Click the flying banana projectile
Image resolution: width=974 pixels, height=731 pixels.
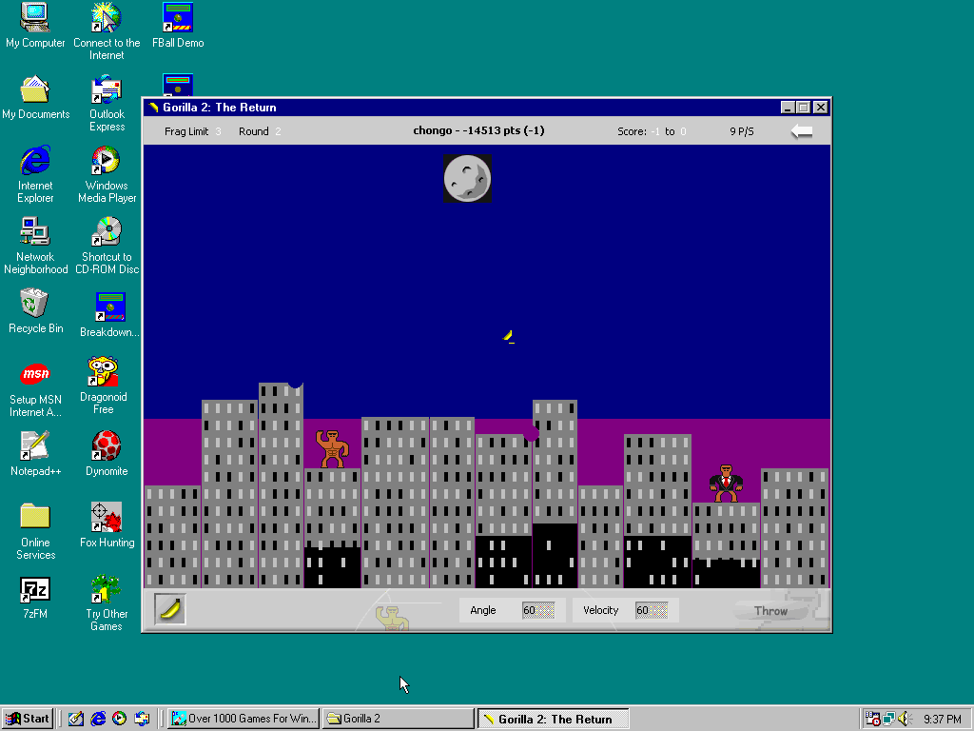(x=509, y=336)
